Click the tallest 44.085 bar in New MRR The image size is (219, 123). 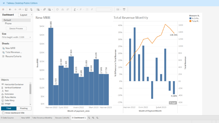[51, 66]
